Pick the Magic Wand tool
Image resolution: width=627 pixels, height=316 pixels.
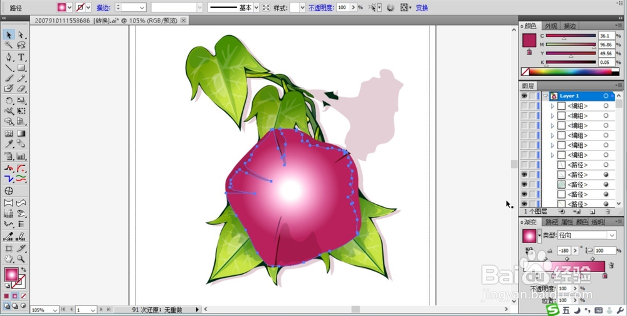(x=9, y=45)
